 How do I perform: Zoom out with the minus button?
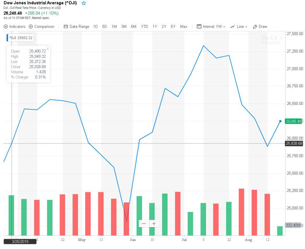point(144,223)
